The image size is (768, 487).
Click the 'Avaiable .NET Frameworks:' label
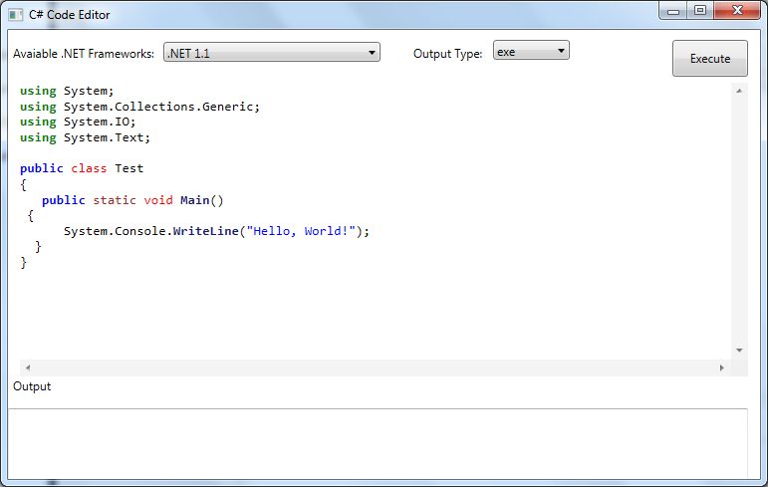(84, 54)
